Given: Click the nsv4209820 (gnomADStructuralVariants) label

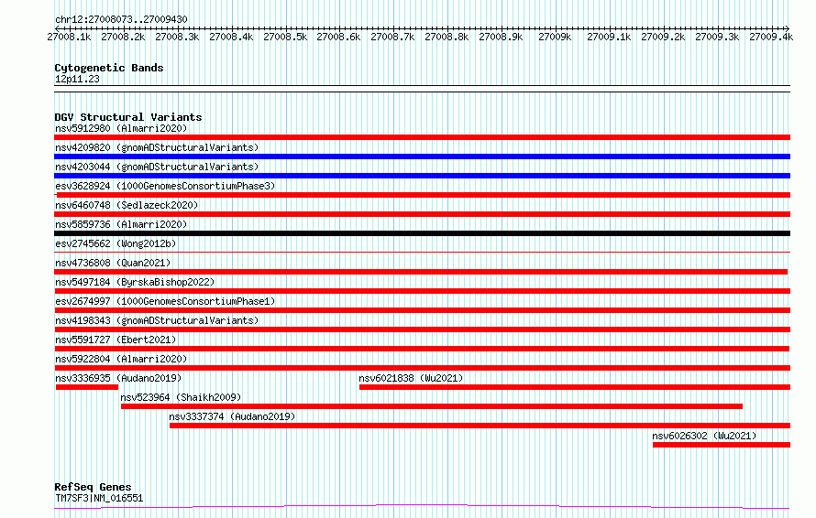Looking at the screenshot, I should [x=157, y=147].
